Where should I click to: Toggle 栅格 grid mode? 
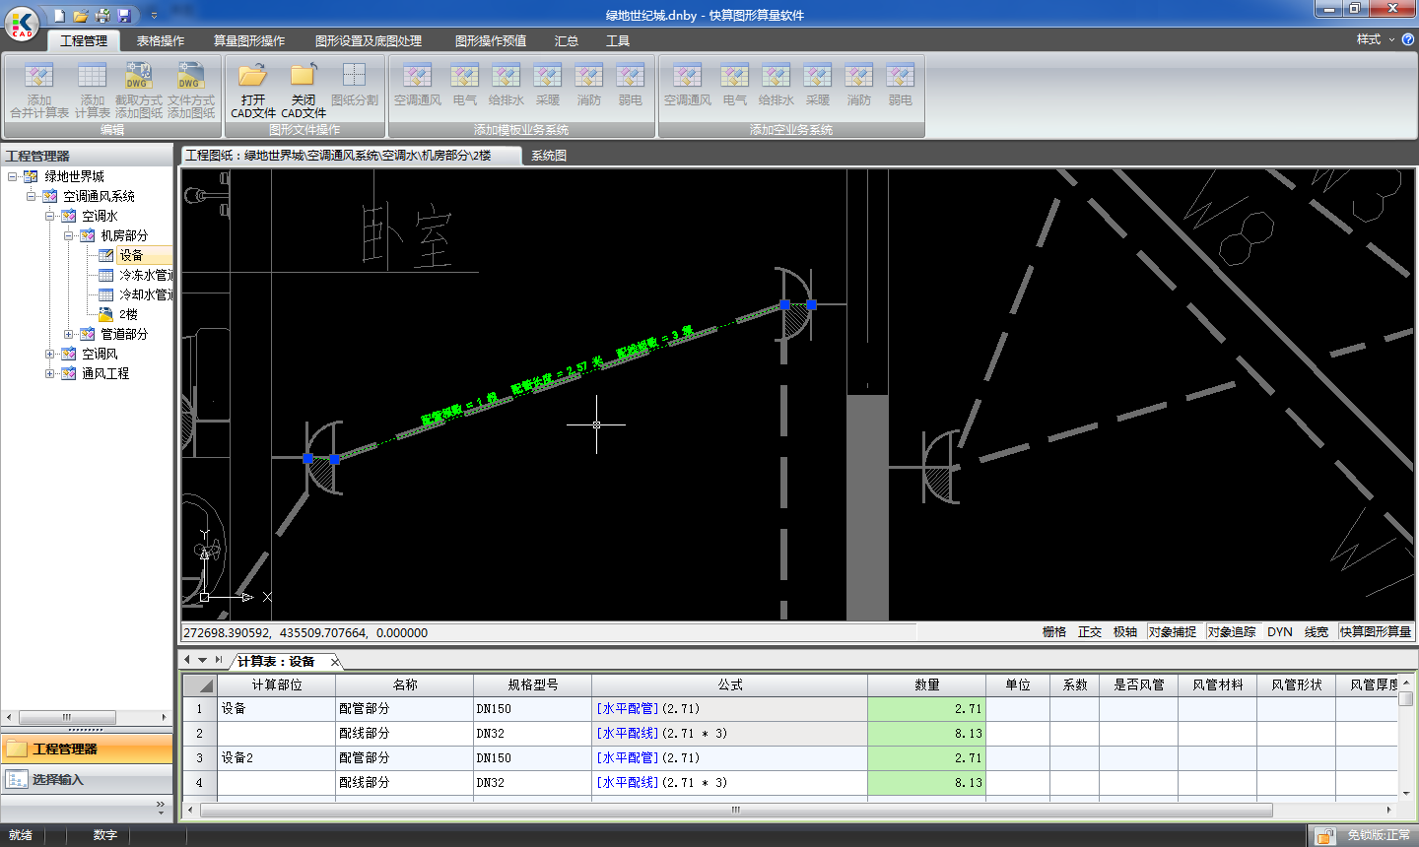[x=1054, y=632]
